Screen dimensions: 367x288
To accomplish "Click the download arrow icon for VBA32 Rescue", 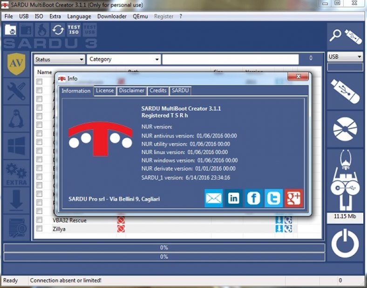I will (279, 220).
